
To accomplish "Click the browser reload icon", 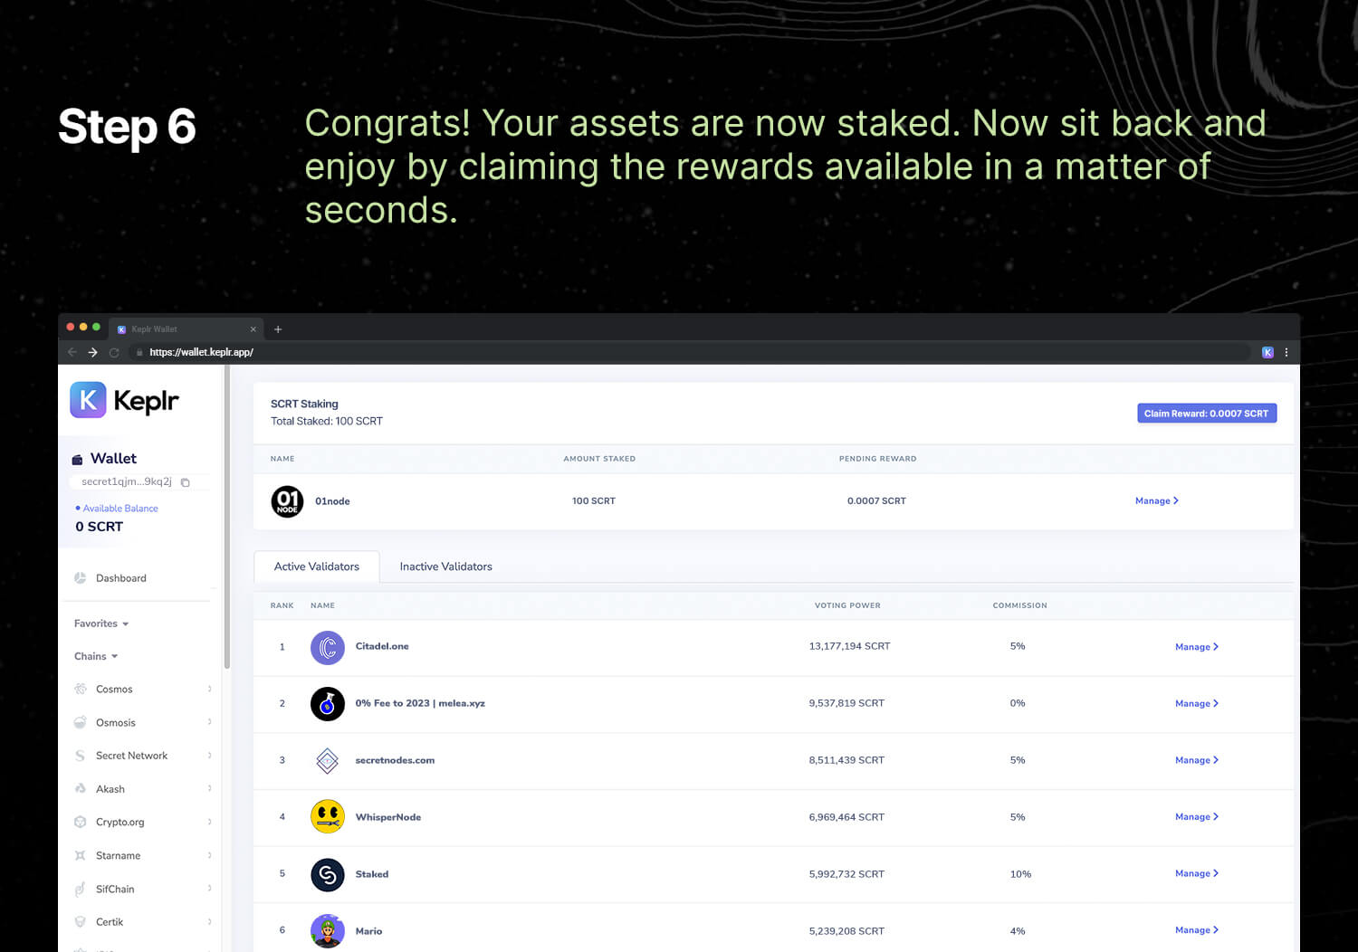I will tap(114, 352).
